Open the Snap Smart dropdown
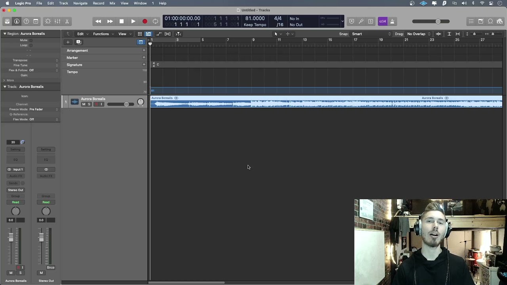507x285 pixels. (x=371, y=34)
